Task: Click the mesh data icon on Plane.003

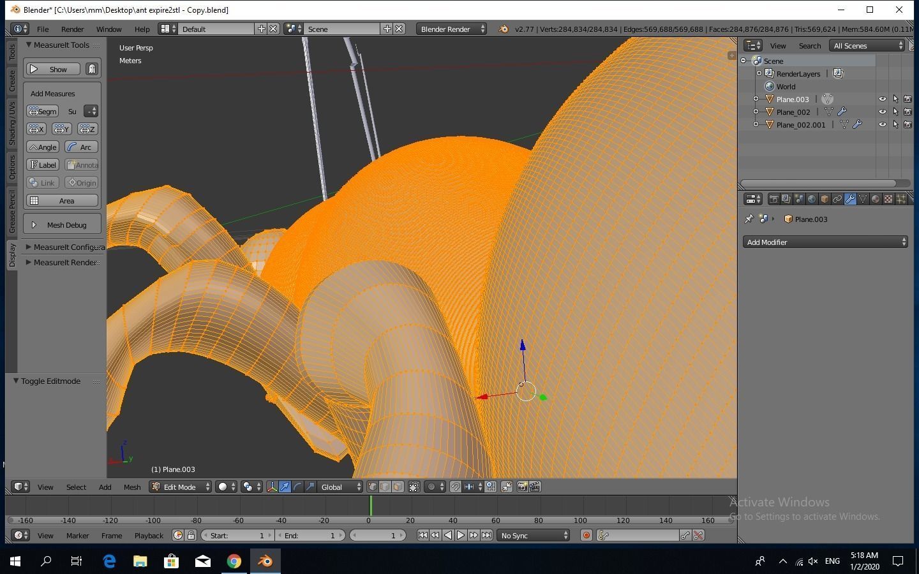Action: pyautogui.click(x=828, y=99)
